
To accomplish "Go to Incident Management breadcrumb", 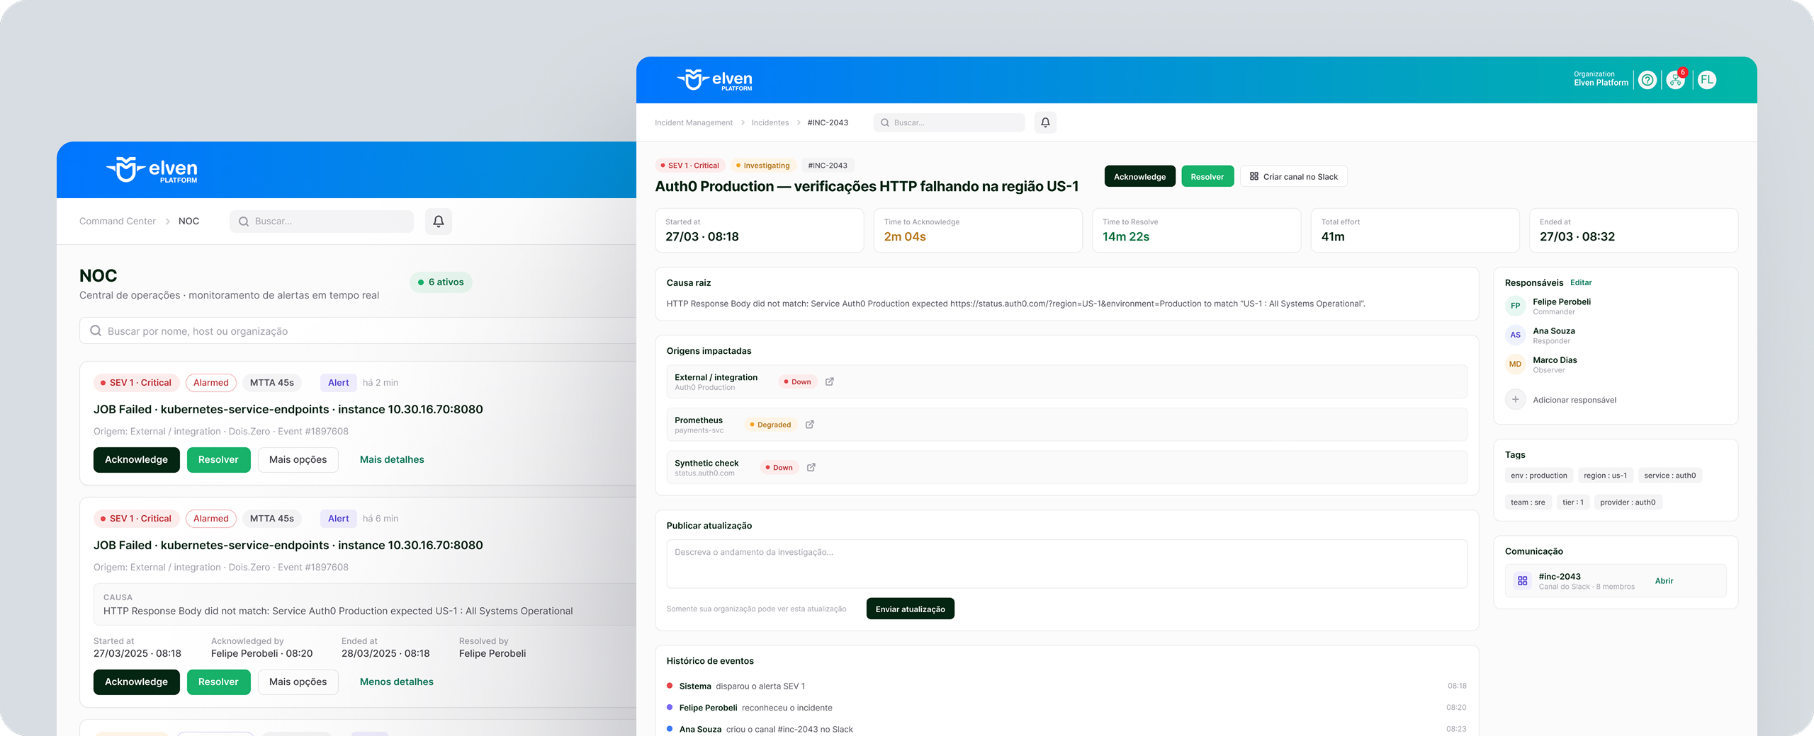I will click(694, 122).
